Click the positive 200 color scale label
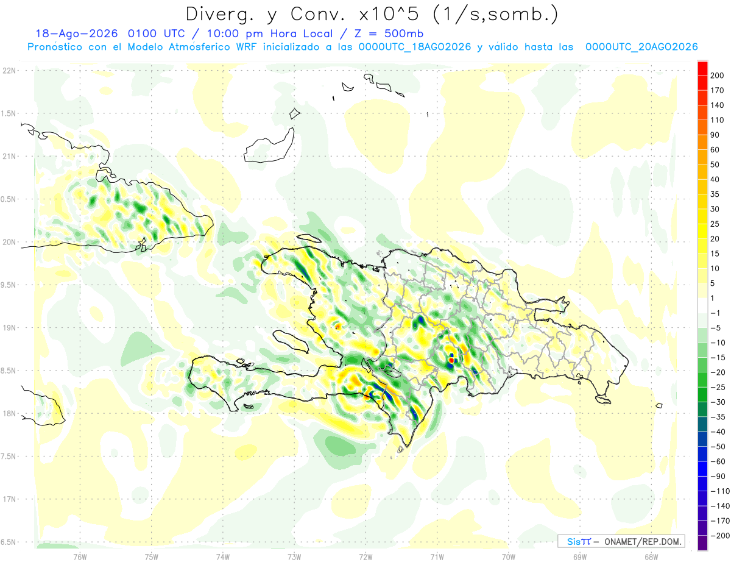The width and height of the screenshot is (731, 565). pos(718,75)
